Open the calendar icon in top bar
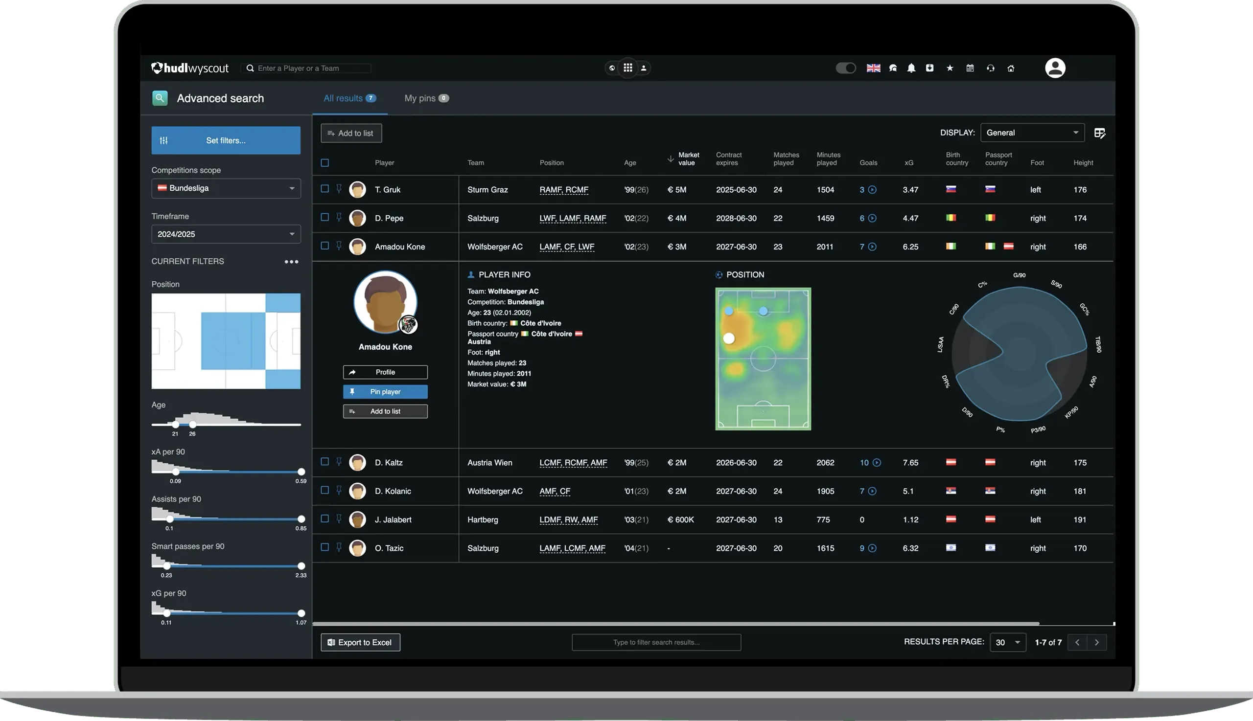The height and width of the screenshot is (721, 1253). click(x=970, y=68)
